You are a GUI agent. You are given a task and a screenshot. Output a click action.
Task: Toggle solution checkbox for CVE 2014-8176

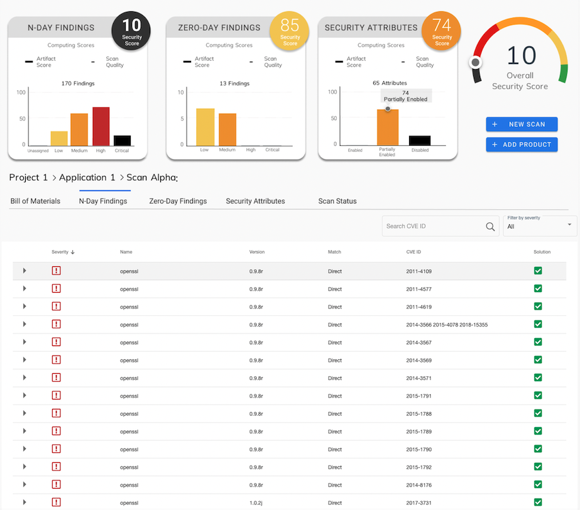(538, 484)
